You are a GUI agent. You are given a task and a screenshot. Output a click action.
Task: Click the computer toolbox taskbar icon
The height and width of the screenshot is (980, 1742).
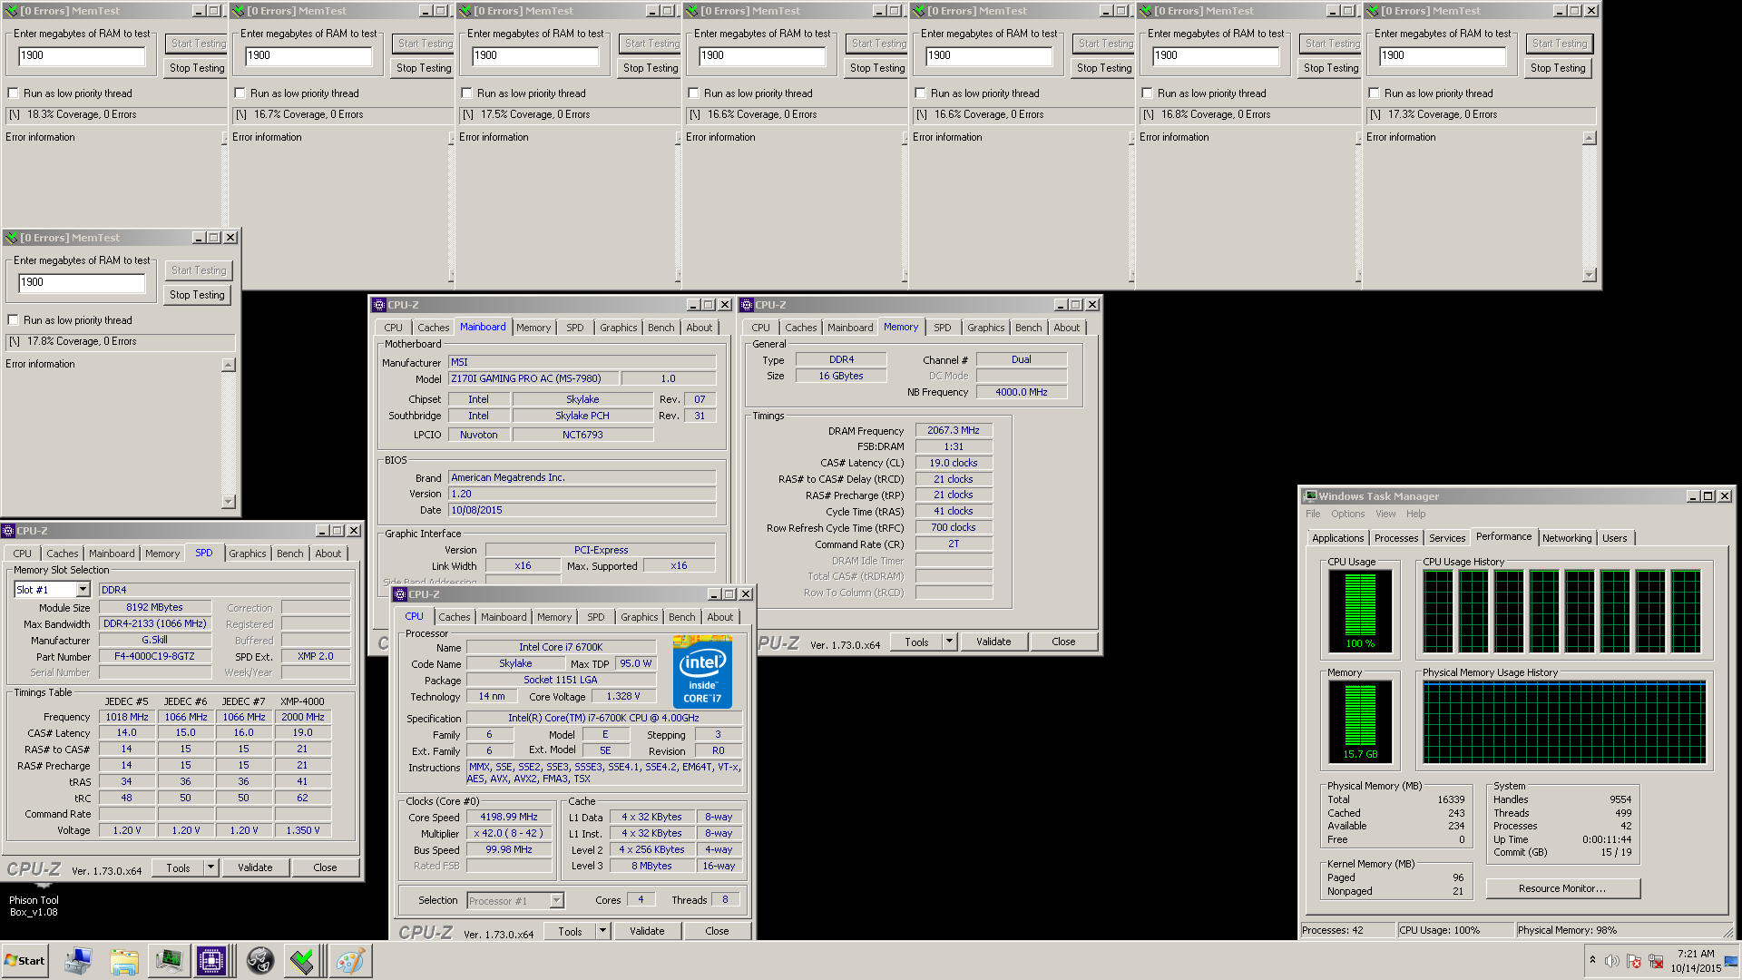click(x=79, y=961)
